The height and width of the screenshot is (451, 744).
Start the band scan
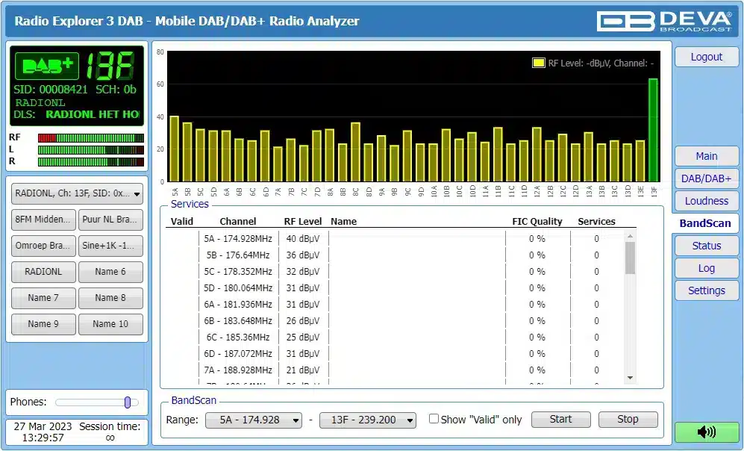pyautogui.click(x=560, y=420)
